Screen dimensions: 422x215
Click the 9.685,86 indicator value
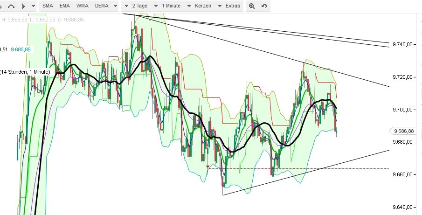click(x=21, y=49)
